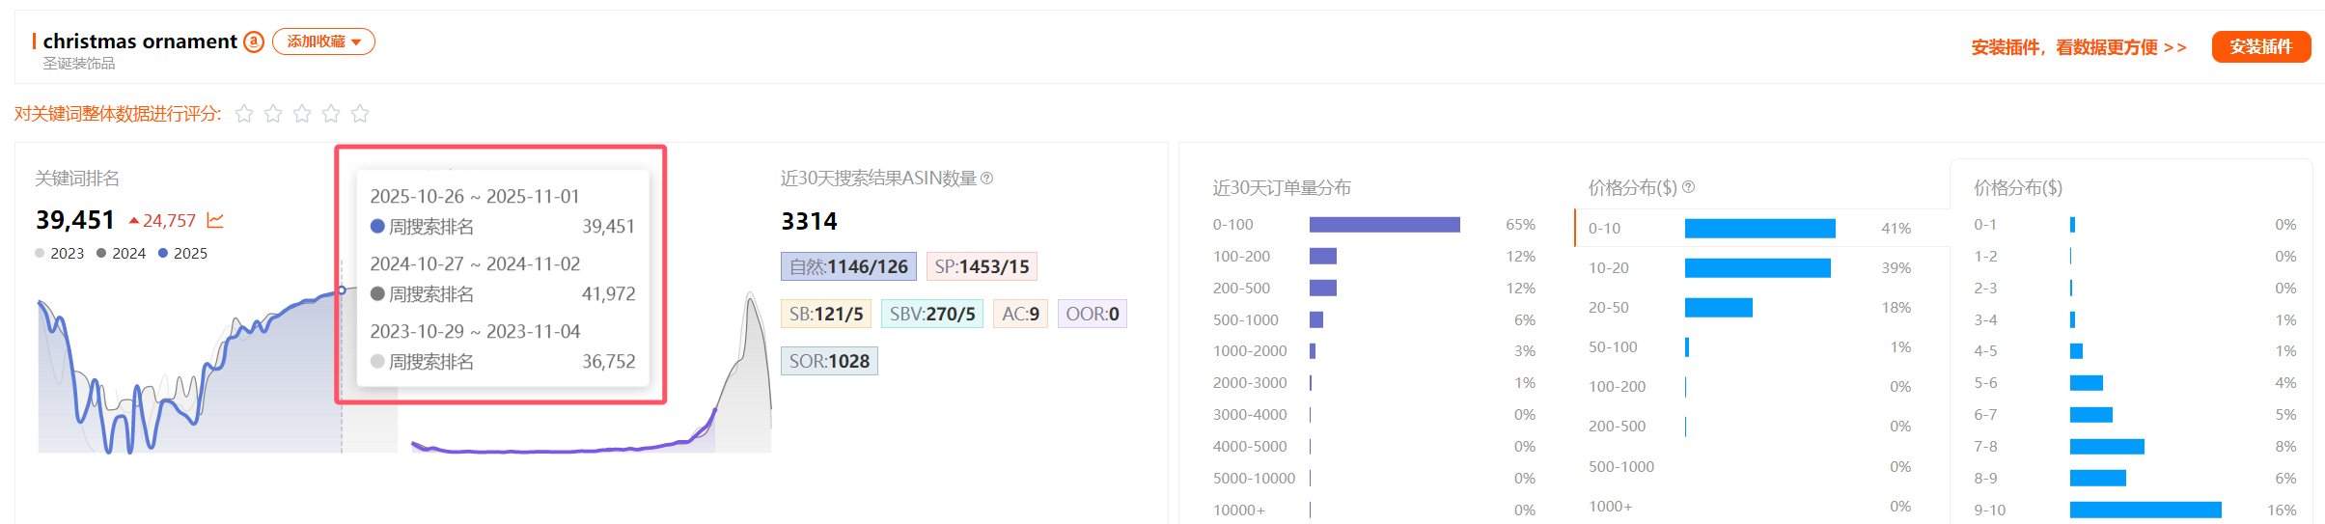
Task: Toggle the 2023 legend series
Action: [60, 253]
